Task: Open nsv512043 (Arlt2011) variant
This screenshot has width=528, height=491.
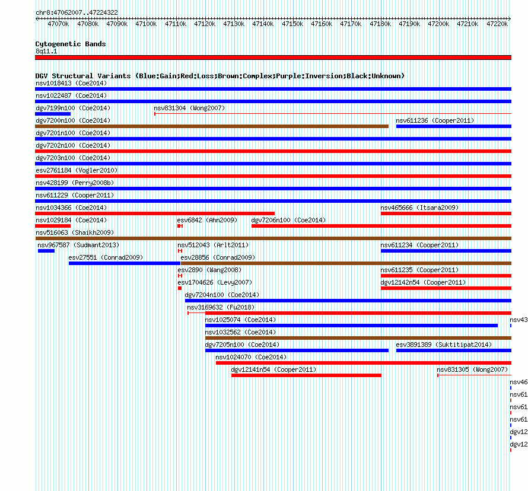Action: pos(213,245)
